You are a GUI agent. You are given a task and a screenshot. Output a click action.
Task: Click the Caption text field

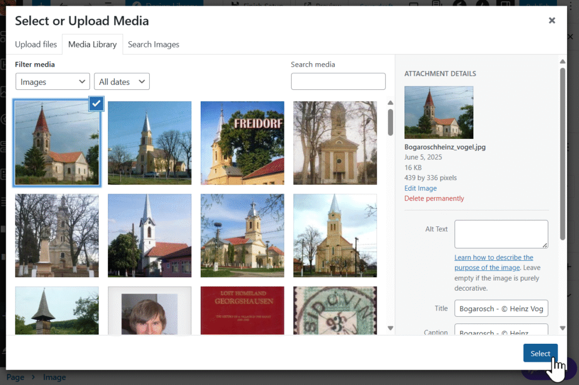[501, 329]
